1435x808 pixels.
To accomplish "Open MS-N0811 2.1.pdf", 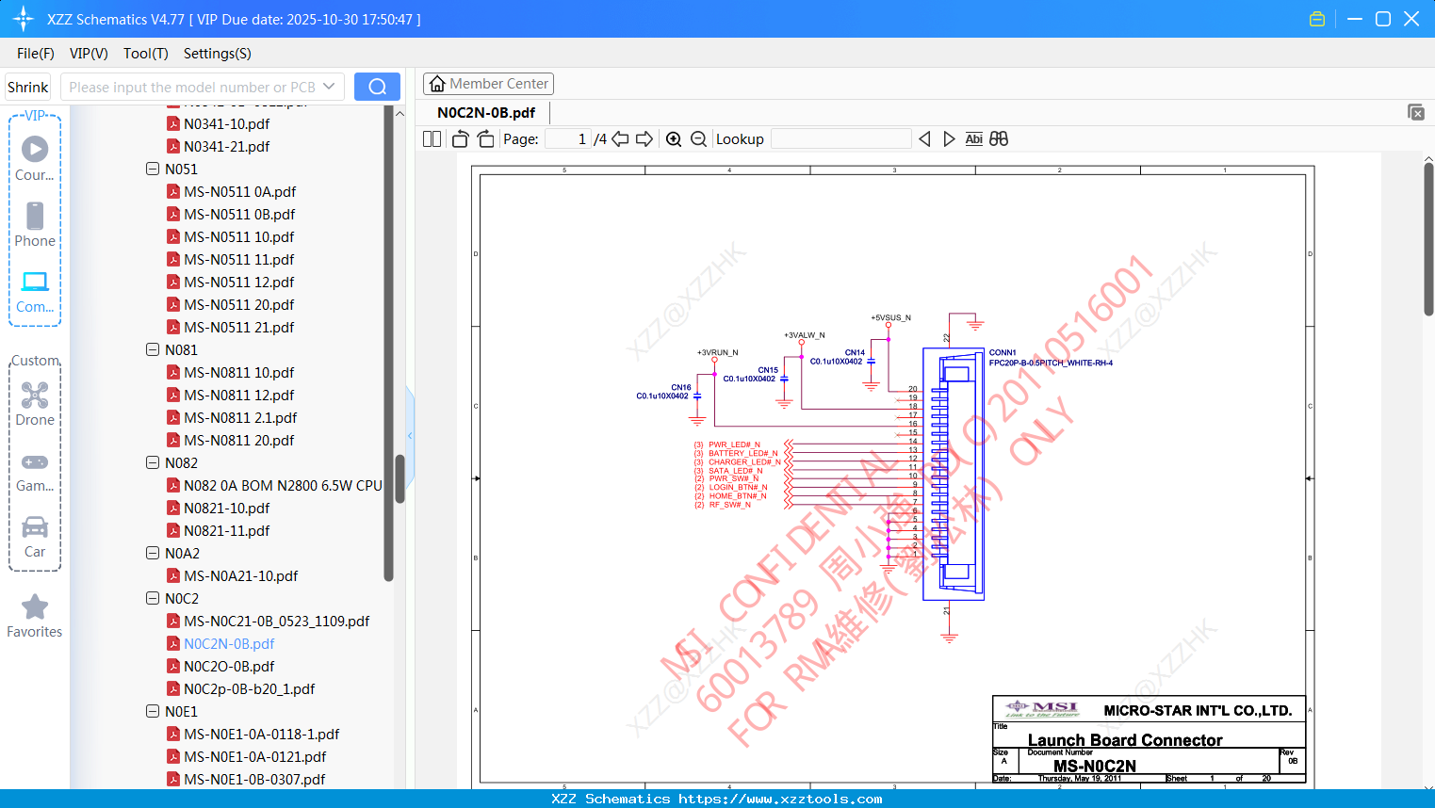I will [x=240, y=418].
